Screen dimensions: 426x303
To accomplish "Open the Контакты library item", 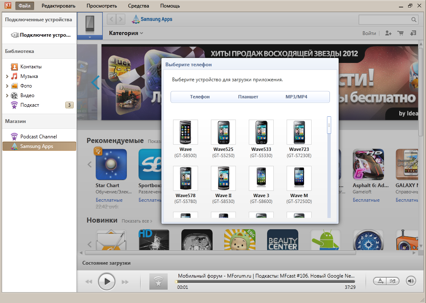I will point(31,67).
